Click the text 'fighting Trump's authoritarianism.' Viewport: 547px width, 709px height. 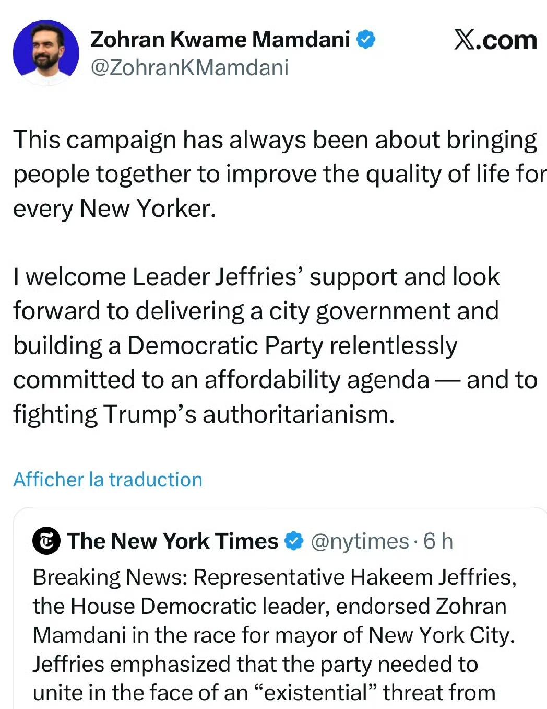204,414
